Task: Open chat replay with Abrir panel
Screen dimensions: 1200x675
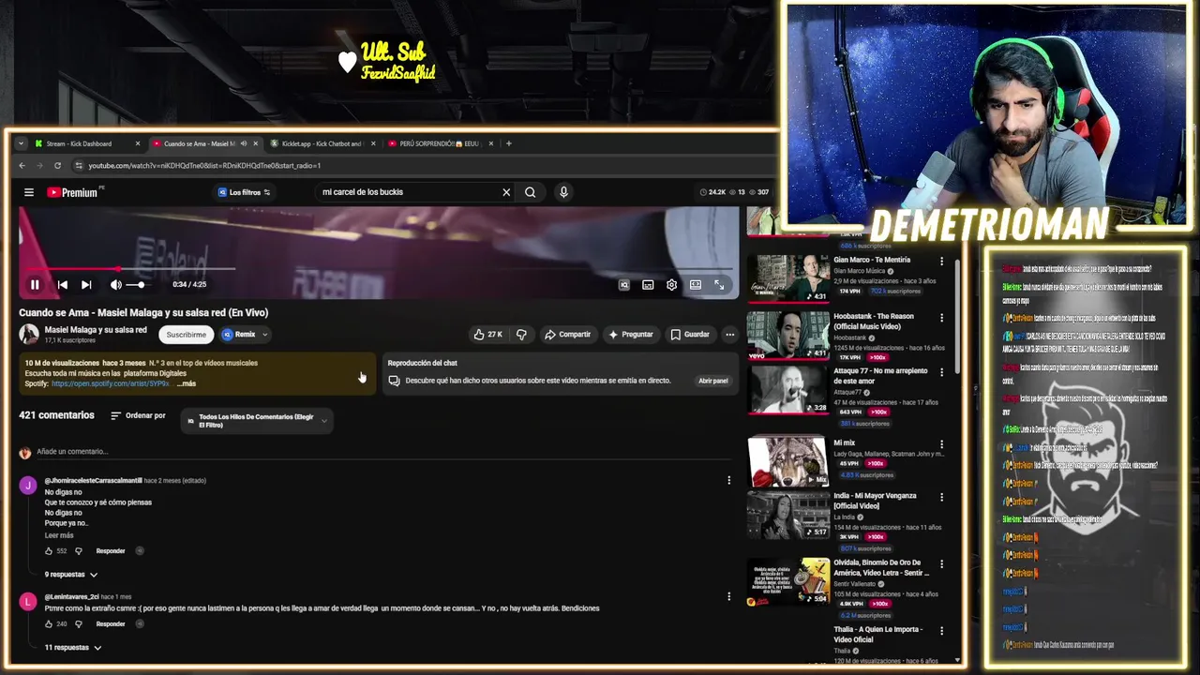Action: click(x=712, y=382)
